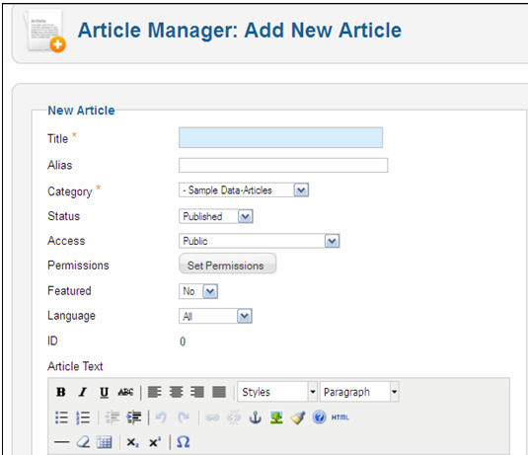Click the Featured label

point(69,290)
